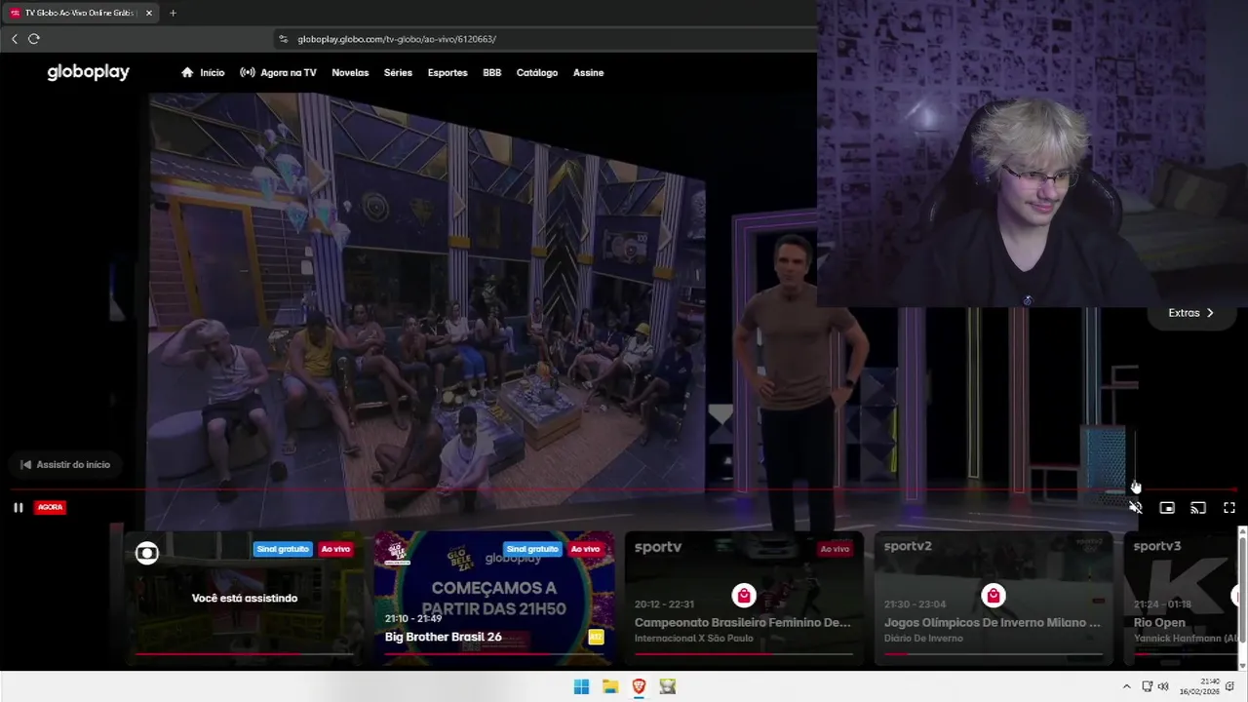
Task: Open the Big Brother Brasil 26 card
Action: tap(494, 599)
